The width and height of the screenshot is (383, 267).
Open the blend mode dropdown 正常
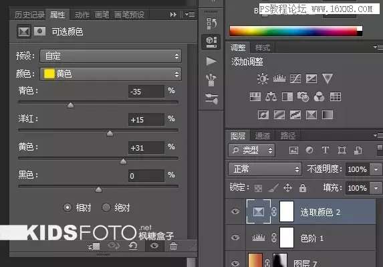265,169
